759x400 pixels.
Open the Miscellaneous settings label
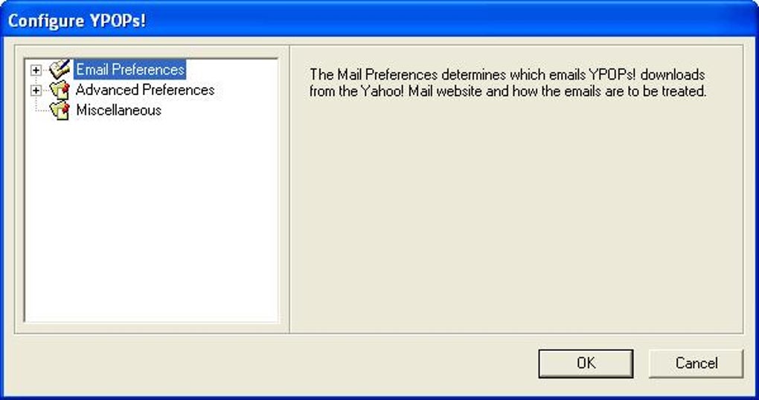click(x=118, y=110)
